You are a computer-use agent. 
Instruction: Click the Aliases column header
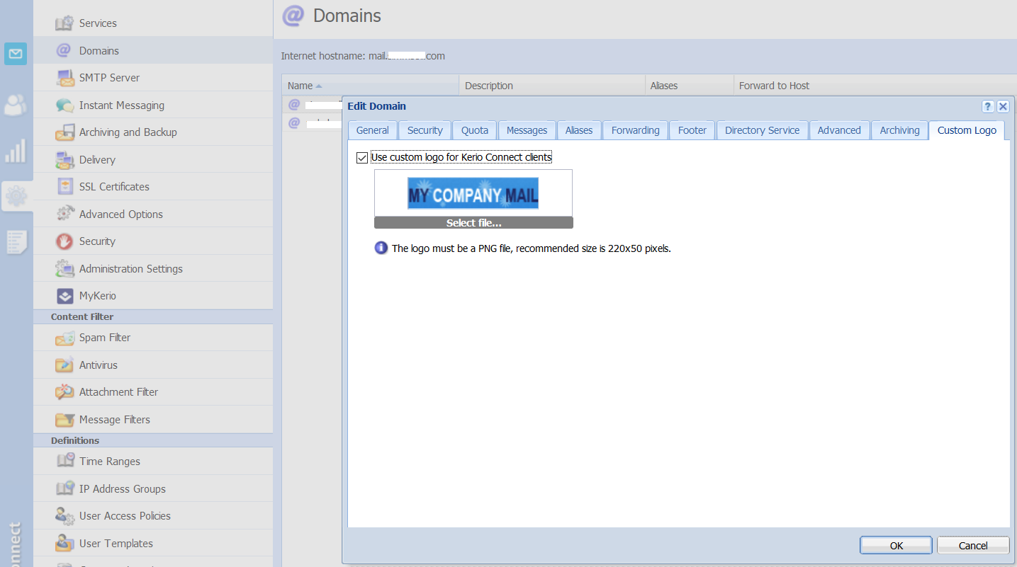[x=689, y=86]
